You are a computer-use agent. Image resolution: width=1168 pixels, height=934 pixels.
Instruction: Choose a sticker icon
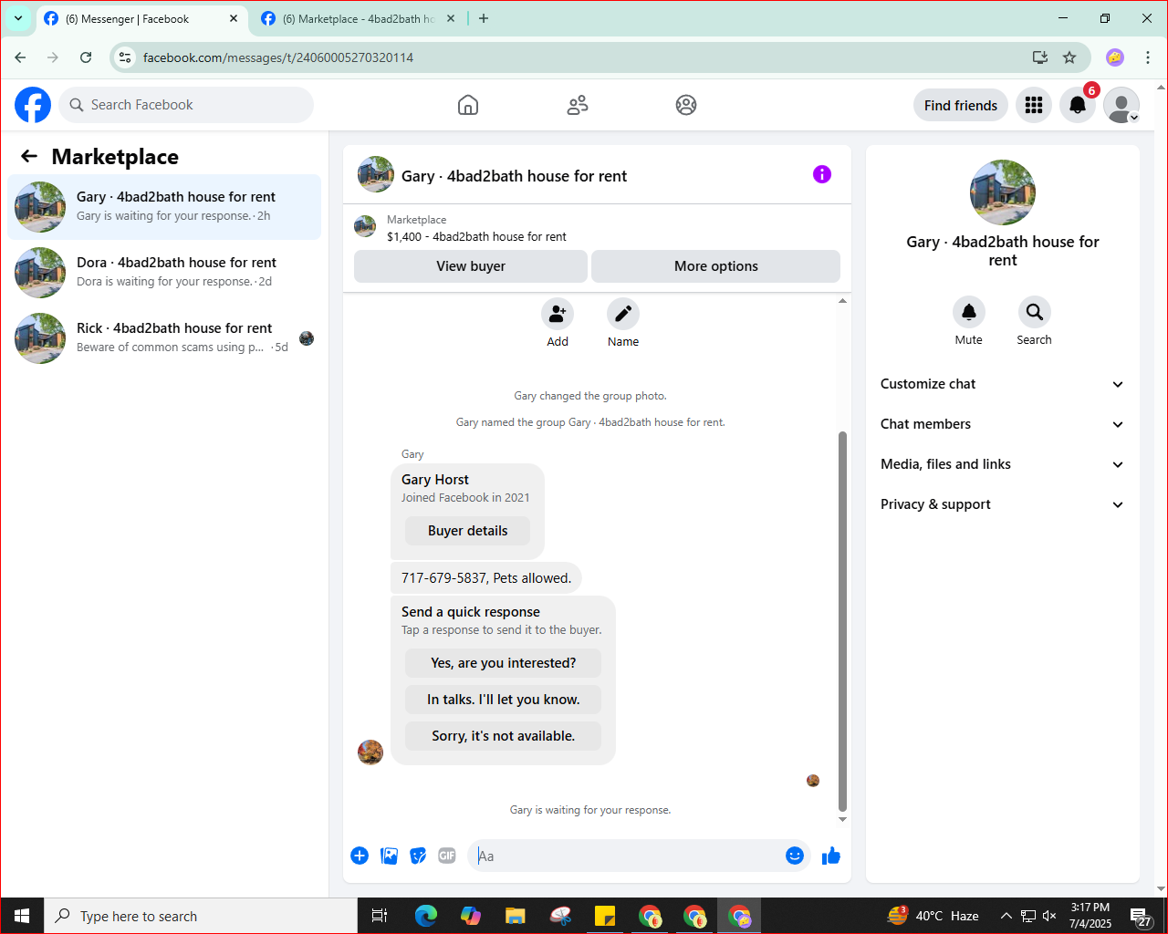tap(418, 856)
